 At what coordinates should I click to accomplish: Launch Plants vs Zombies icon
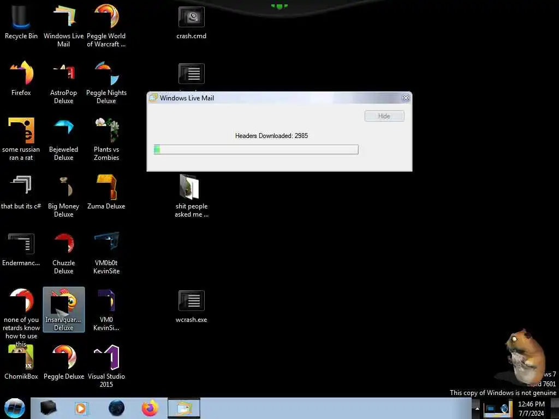click(x=106, y=139)
